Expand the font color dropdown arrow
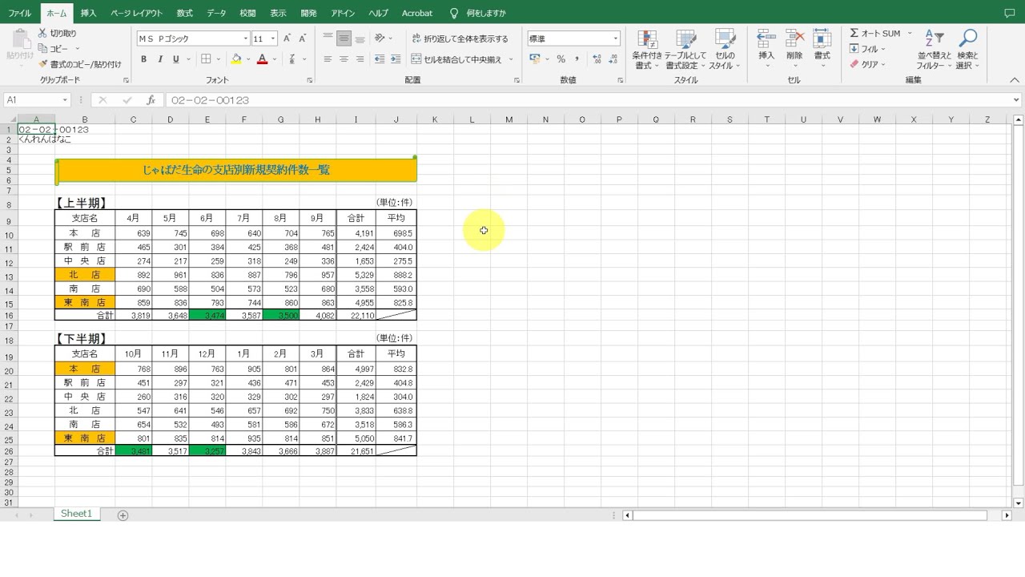The image size is (1025, 577). pos(275,59)
